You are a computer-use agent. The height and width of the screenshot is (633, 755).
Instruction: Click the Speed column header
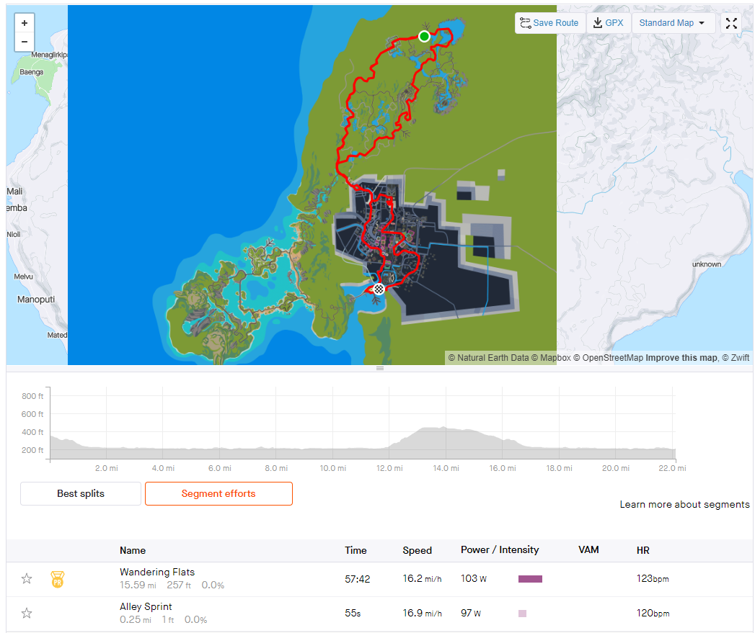point(417,551)
